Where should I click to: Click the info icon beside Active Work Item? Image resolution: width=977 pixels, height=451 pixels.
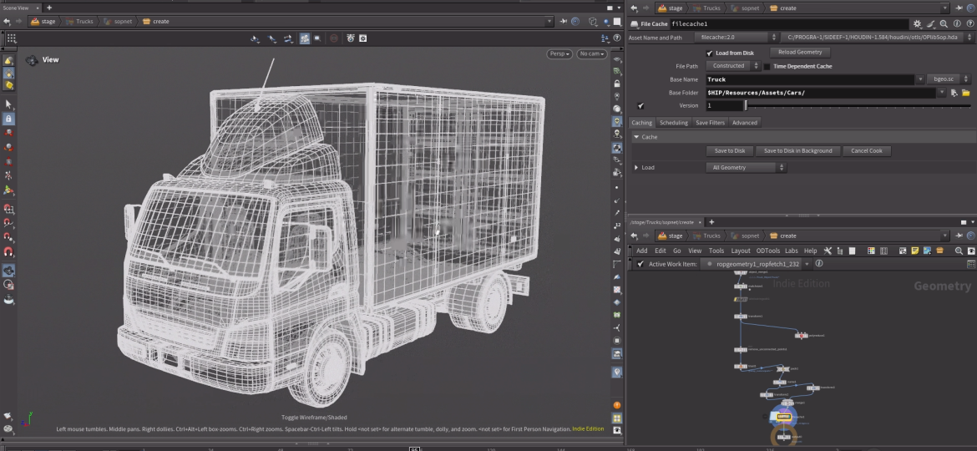point(818,264)
